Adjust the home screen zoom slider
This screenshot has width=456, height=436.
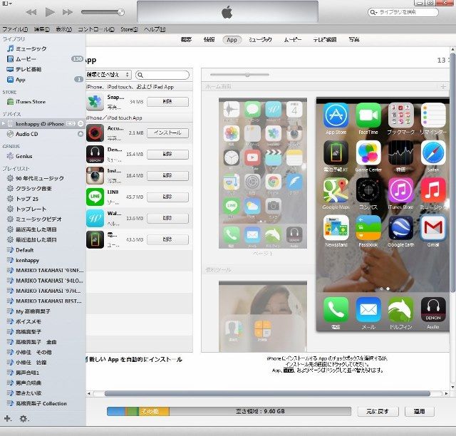click(x=239, y=75)
